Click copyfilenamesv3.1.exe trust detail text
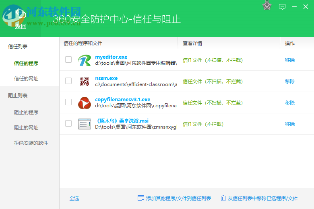314x209 pixels. [213, 103]
